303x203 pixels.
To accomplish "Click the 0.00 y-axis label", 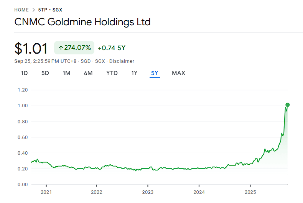I will pyautogui.click(x=23, y=185).
